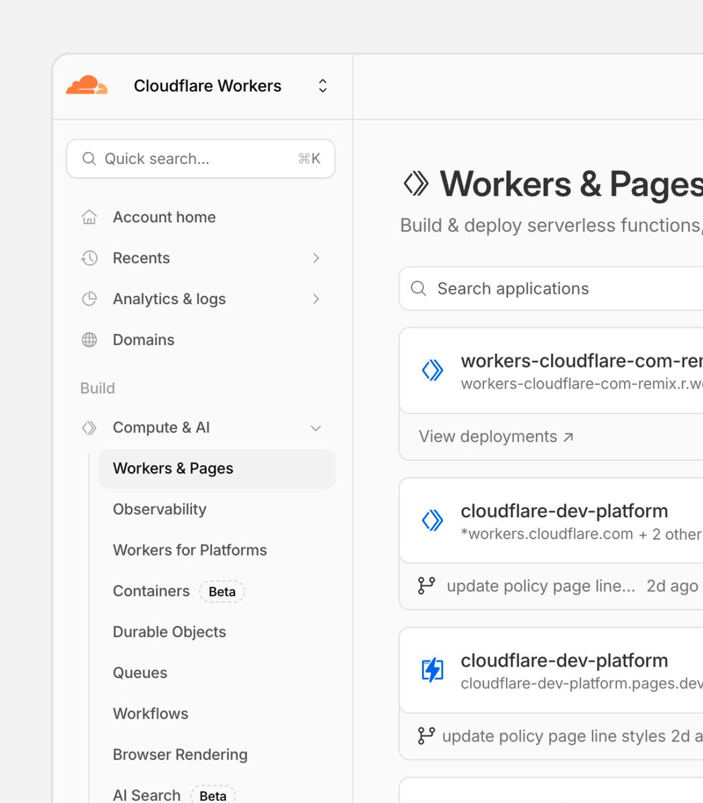Open Workflows

[x=150, y=713]
